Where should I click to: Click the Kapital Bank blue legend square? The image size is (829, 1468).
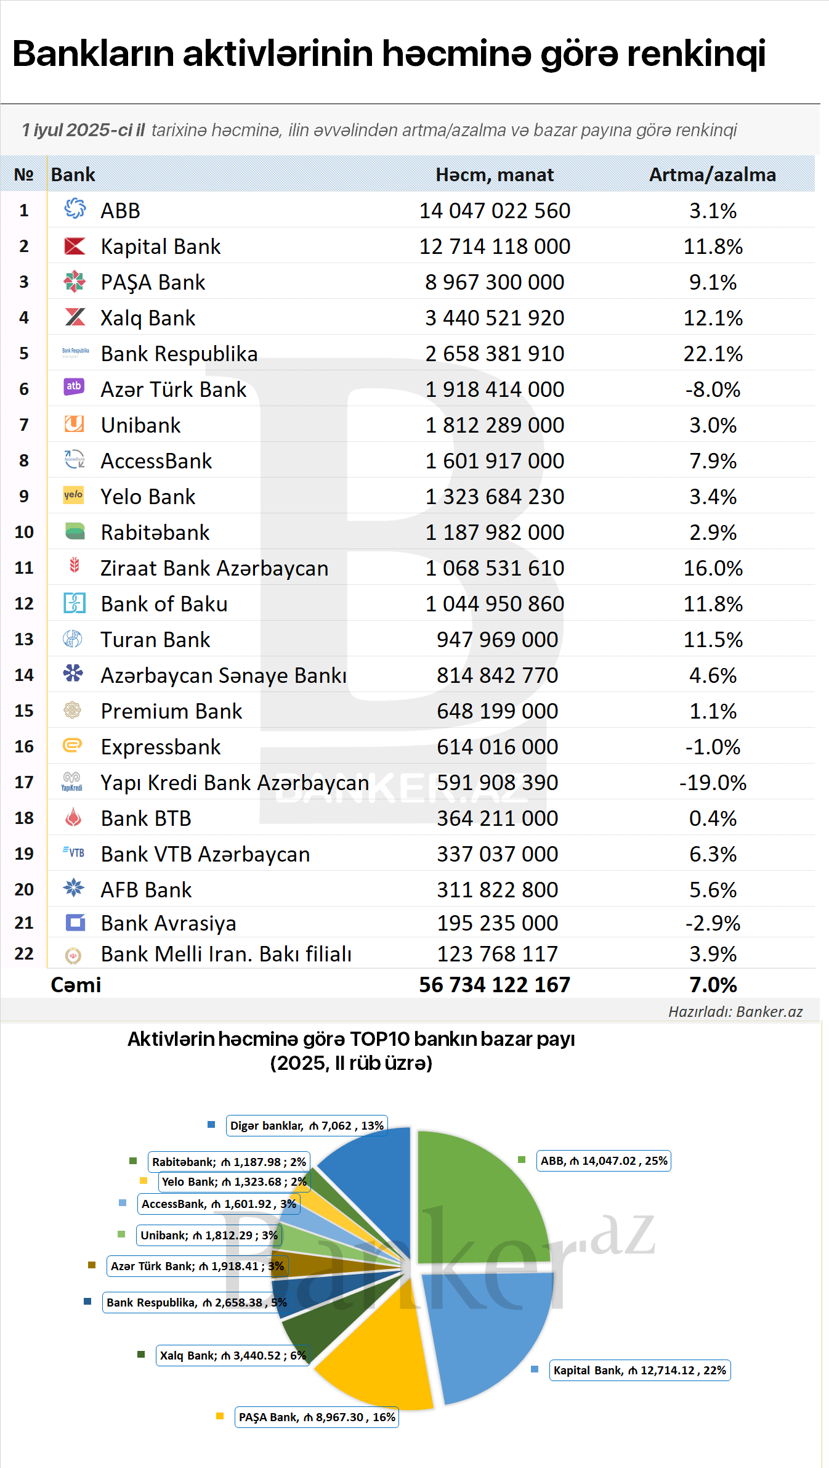(535, 1369)
